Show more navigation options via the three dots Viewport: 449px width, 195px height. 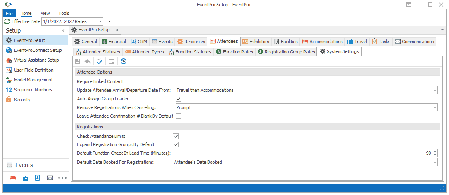click(62, 178)
